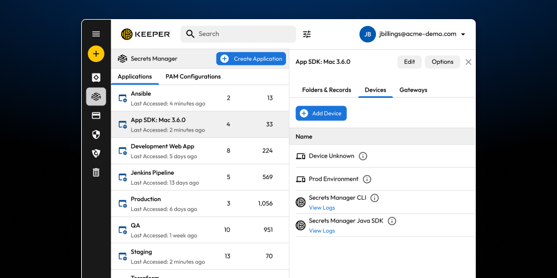
Task: Click the Prod Environment device icon
Action: [301, 180]
